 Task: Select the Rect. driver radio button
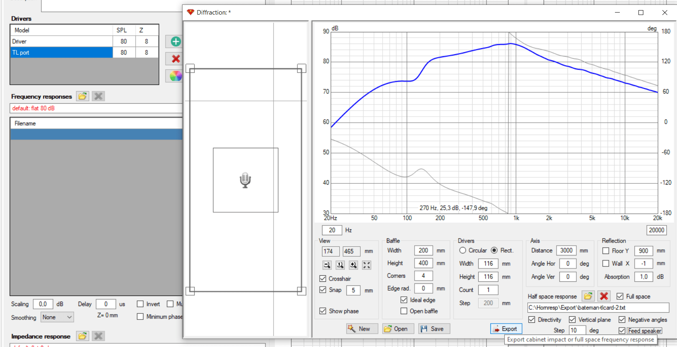(494, 250)
